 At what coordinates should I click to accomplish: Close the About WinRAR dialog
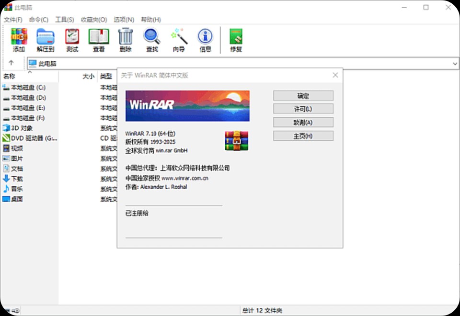[335, 75]
